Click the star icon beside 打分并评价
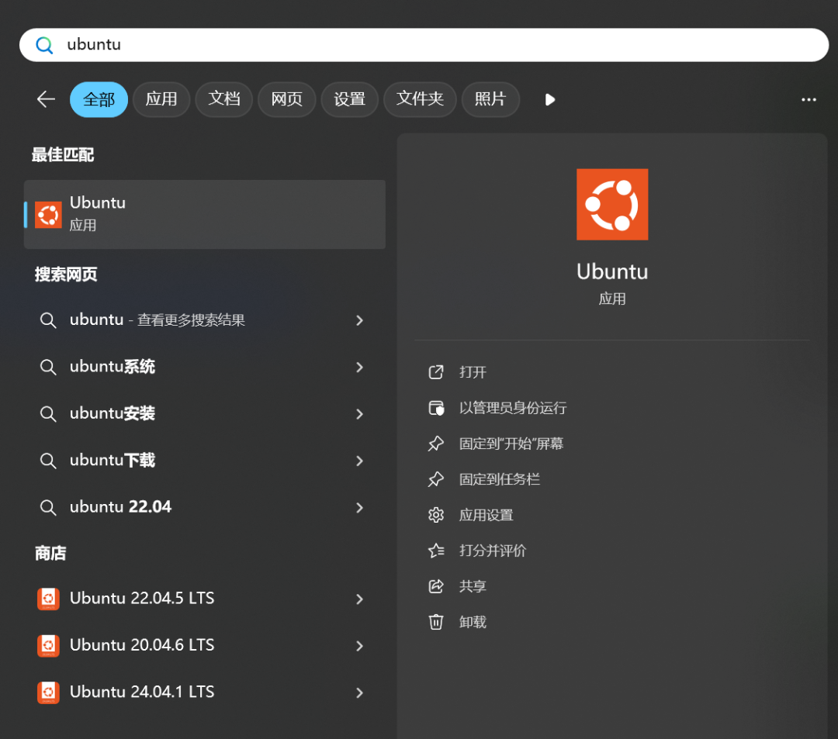 (436, 551)
